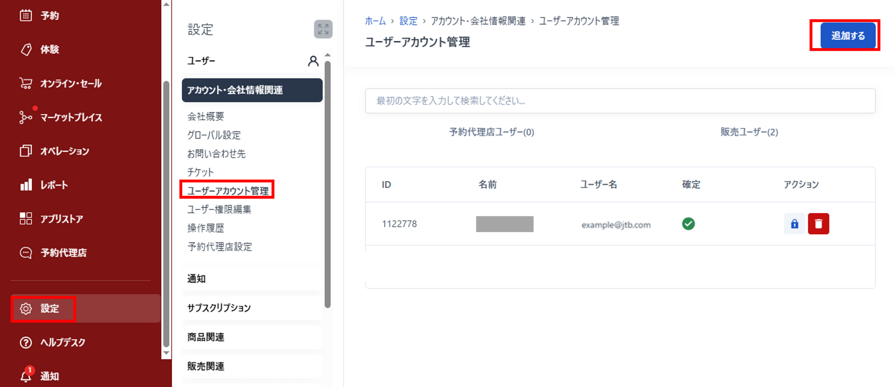Screen dimensions: 895x387
Task: Click the expand panel icon beside 設定 heading
Action: [323, 29]
